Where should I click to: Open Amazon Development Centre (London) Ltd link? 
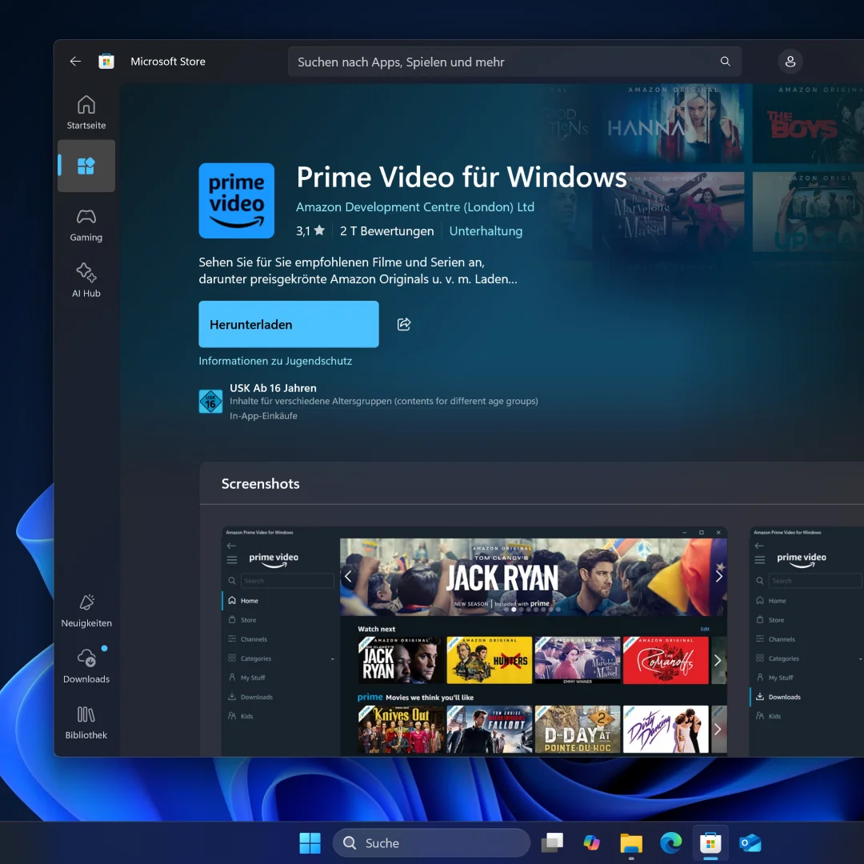(x=414, y=207)
